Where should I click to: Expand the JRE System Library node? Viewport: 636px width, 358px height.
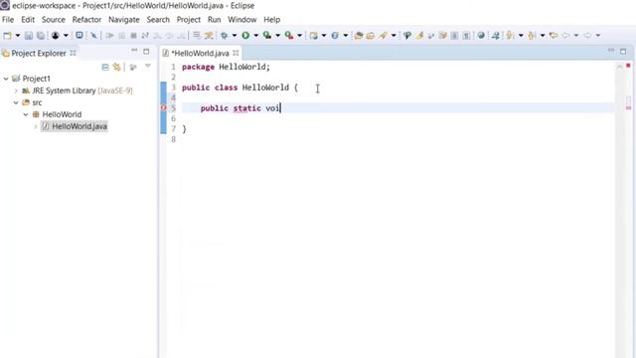[16, 90]
